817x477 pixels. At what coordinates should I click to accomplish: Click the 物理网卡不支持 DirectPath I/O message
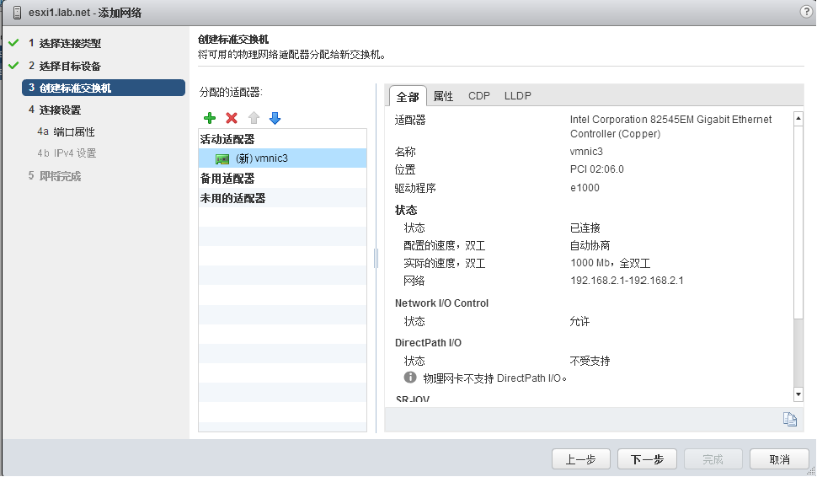pyautogui.click(x=495, y=378)
